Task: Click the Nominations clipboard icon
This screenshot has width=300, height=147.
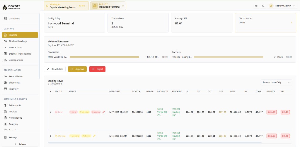Action: point(5,118)
